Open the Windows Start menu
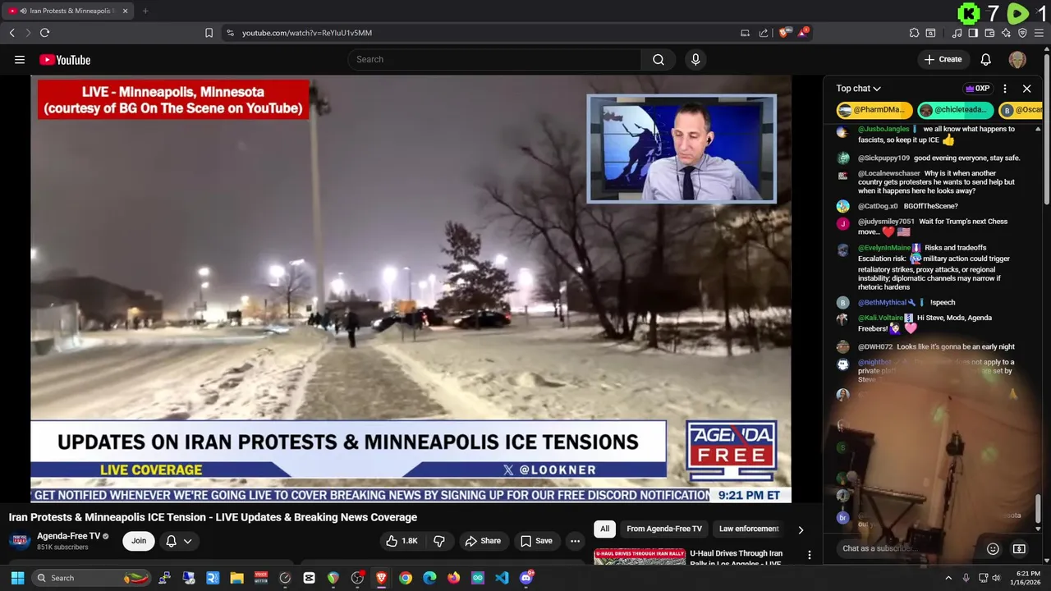Viewport: 1051px width, 591px height. pyautogui.click(x=17, y=578)
